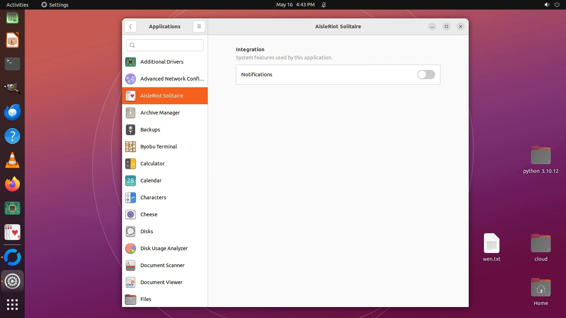Click the applications search field

point(165,45)
